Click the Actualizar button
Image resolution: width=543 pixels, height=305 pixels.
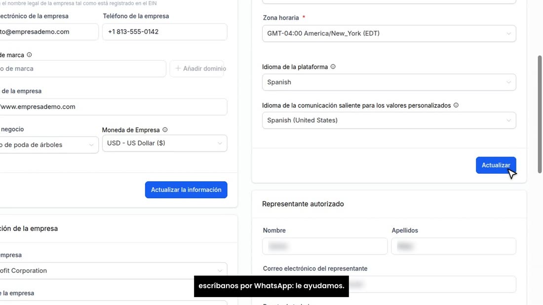[x=496, y=165]
